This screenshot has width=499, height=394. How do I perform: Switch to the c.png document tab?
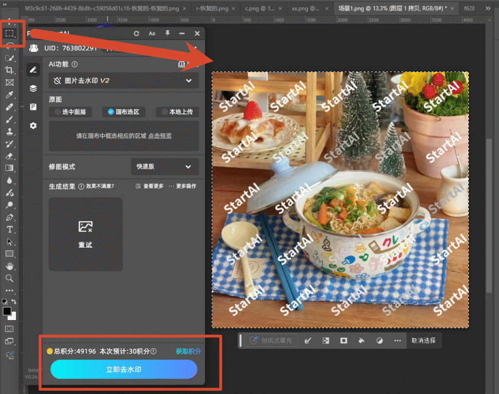[260, 9]
